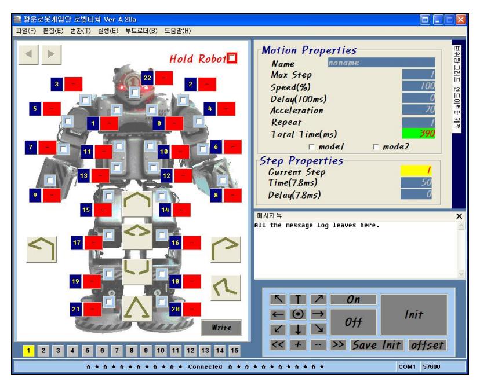480x382 pixels.
Task: Open the 편집(E) menu
Action: tap(53, 31)
